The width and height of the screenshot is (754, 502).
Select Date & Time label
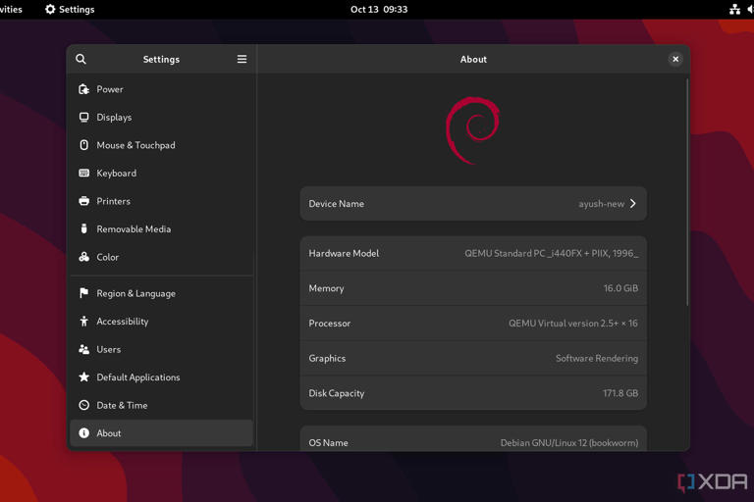[x=122, y=405]
